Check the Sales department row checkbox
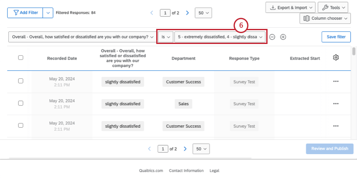The height and width of the screenshot is (178, 357). click(x=21, y=103)
